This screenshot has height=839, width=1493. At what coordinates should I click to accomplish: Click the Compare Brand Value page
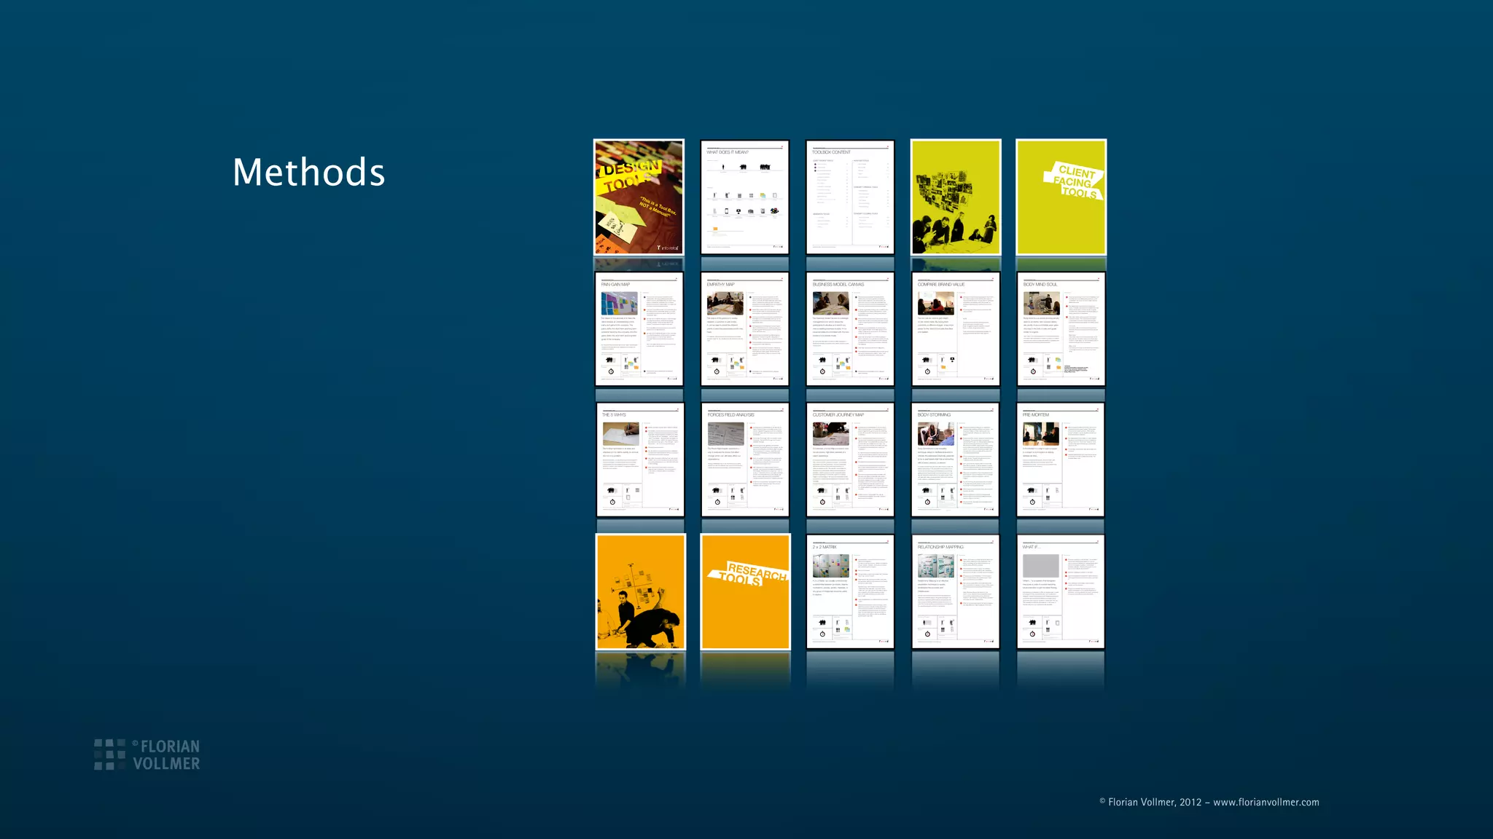(955, 328)
